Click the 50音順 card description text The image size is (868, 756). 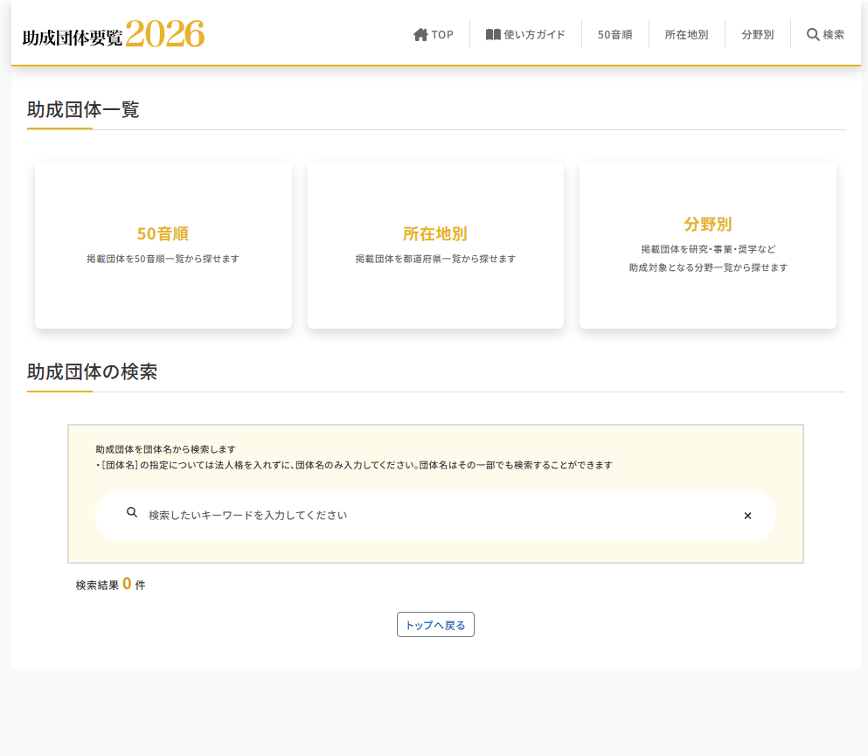click(x=163, y=259)
